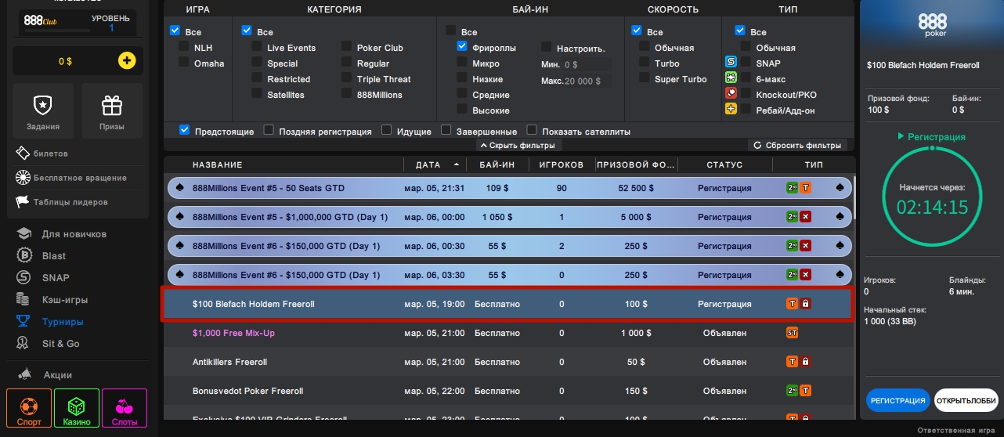Screen dimensions: 1004x437
Task: Open the Blast section
Action: coord(42,256)
